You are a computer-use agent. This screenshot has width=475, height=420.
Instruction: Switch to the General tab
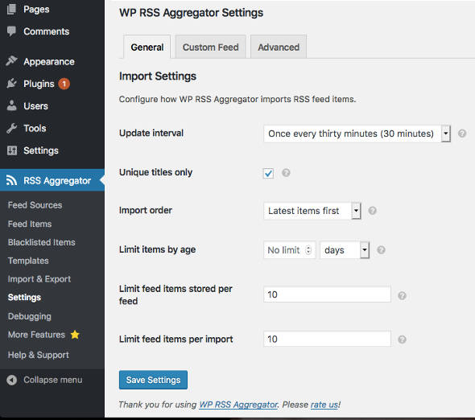(147, 47)
